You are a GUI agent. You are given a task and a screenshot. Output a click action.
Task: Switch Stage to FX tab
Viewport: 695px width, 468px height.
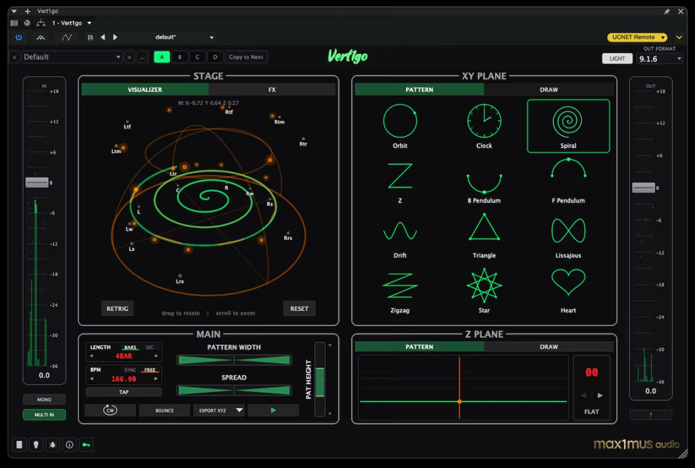[272, 90]
